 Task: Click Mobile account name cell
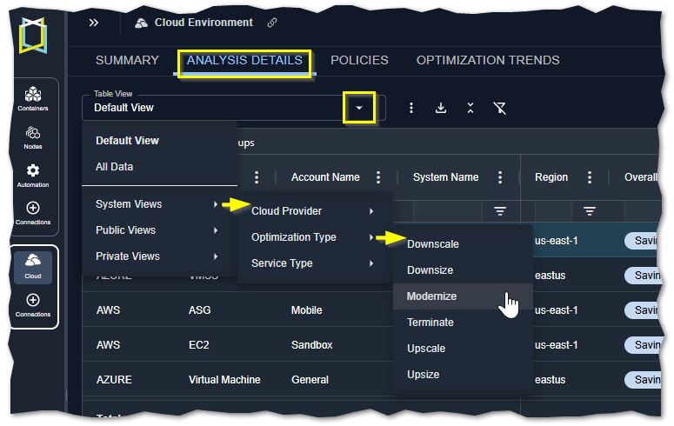coord(306,310)
